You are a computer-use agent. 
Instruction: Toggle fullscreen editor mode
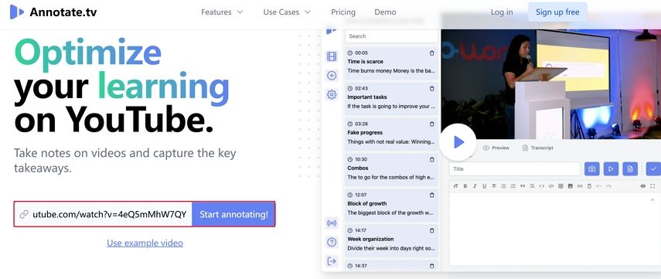652,185
